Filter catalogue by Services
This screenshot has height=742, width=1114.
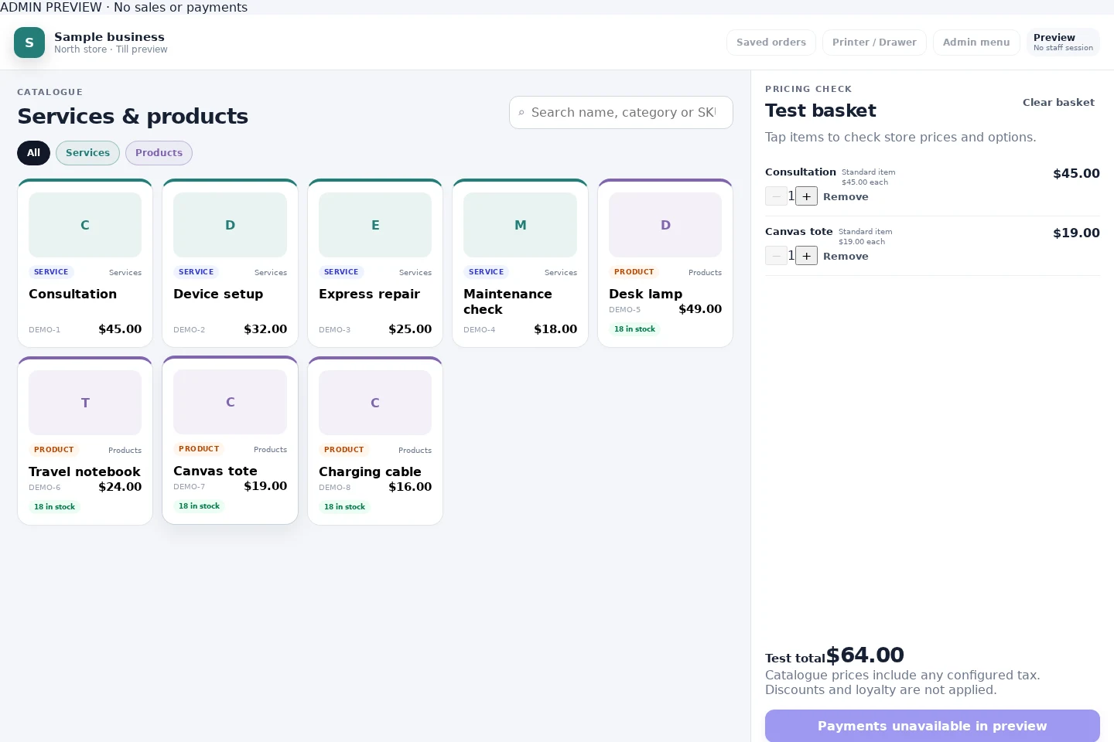pos(87,153)
